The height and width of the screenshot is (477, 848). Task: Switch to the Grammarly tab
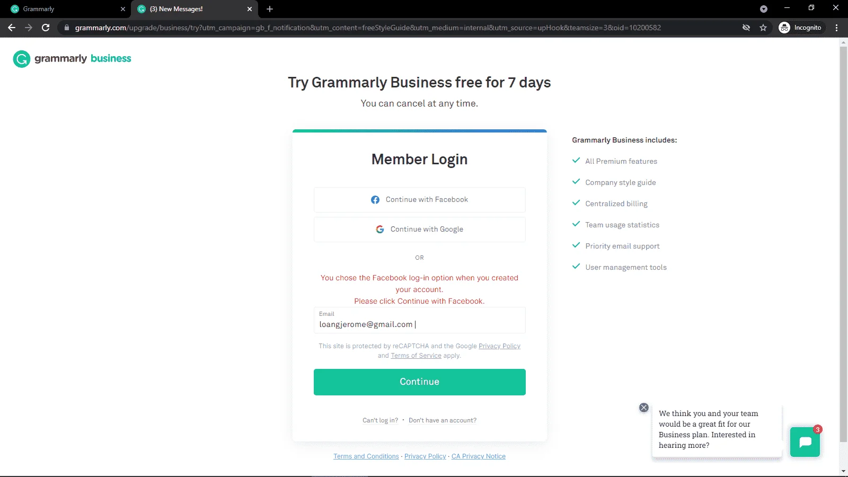(x=65, y=9)
